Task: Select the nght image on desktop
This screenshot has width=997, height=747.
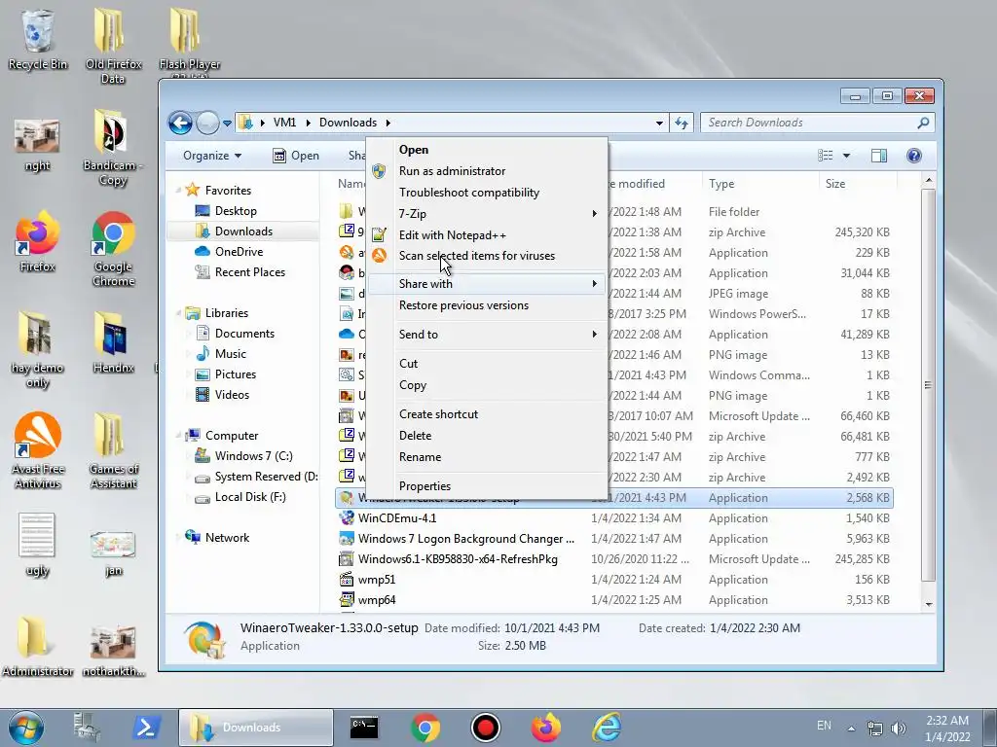Action: click(x=38, y=145)
